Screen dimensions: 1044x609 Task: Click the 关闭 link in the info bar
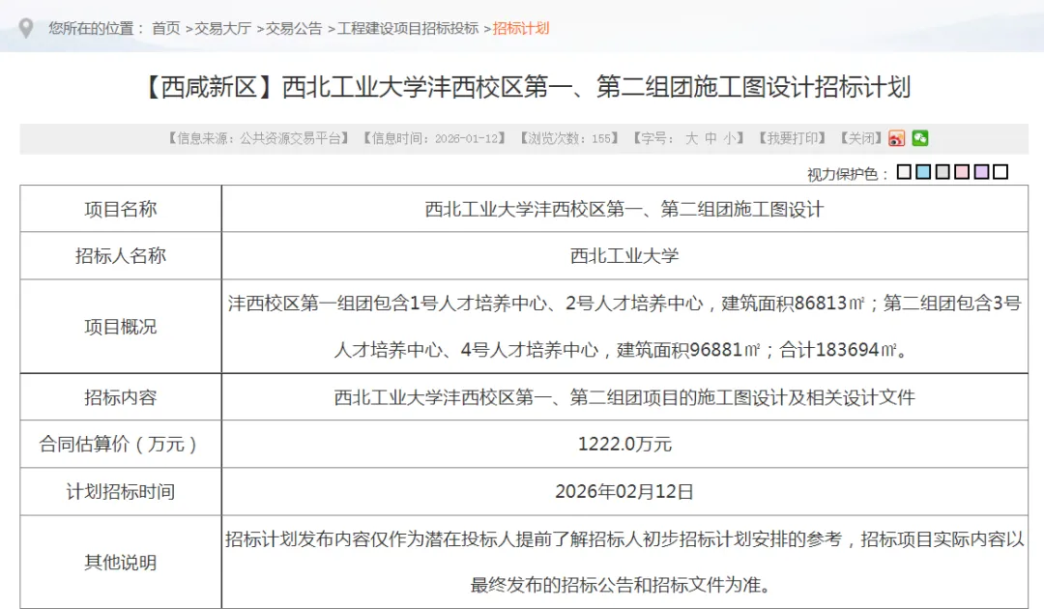point(861,138)
